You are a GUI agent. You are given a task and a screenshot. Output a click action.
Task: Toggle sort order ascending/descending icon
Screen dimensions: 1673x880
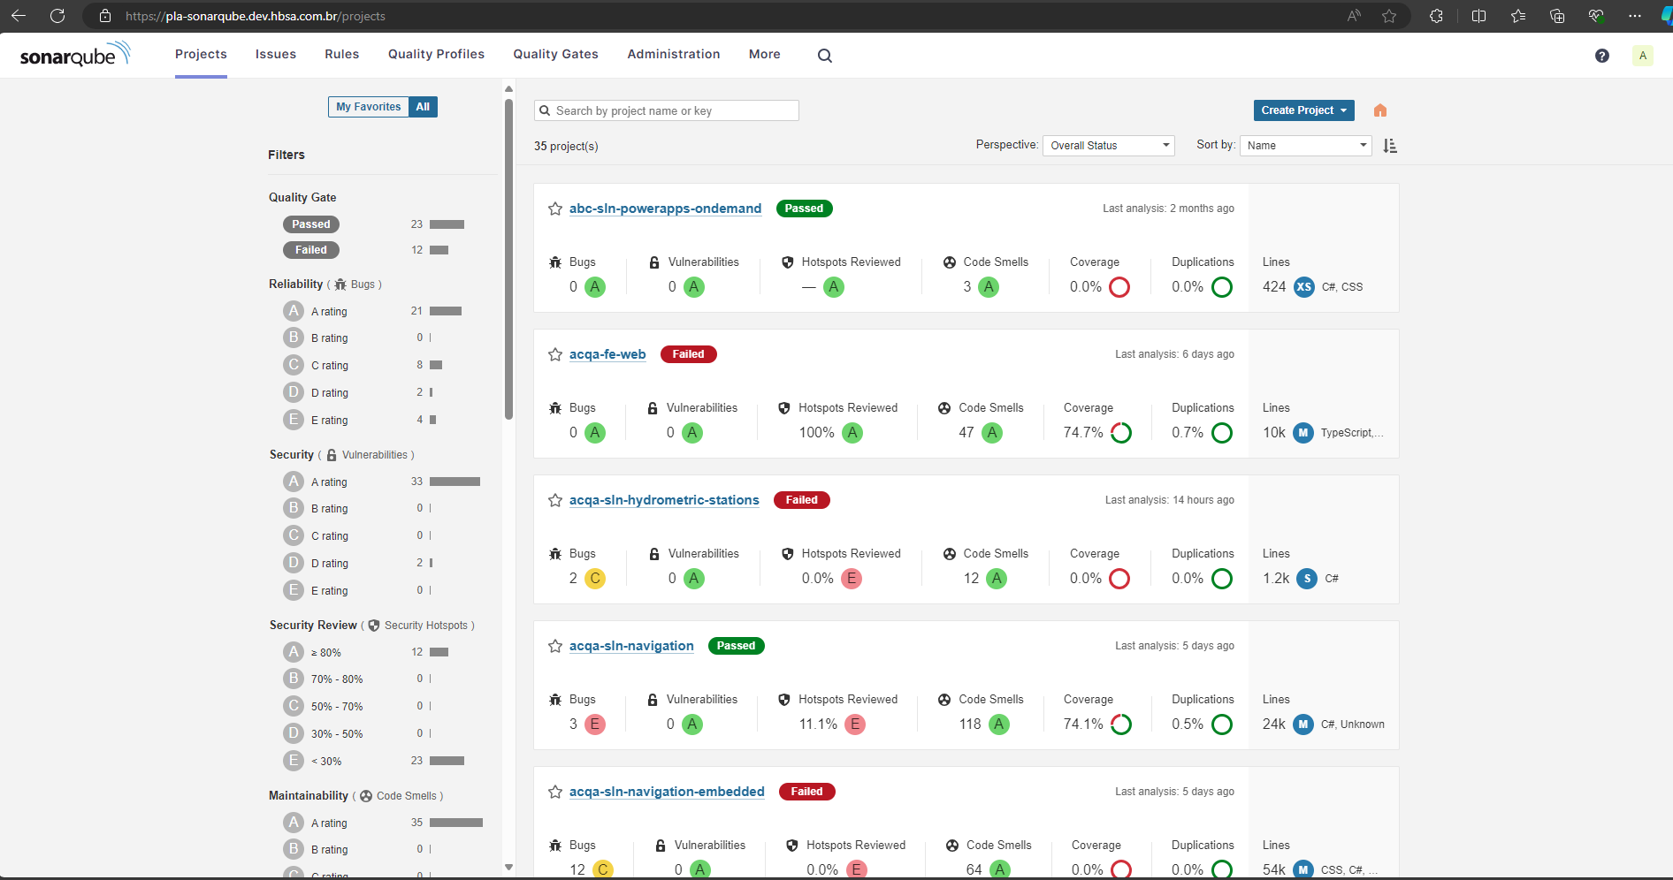1390,146
